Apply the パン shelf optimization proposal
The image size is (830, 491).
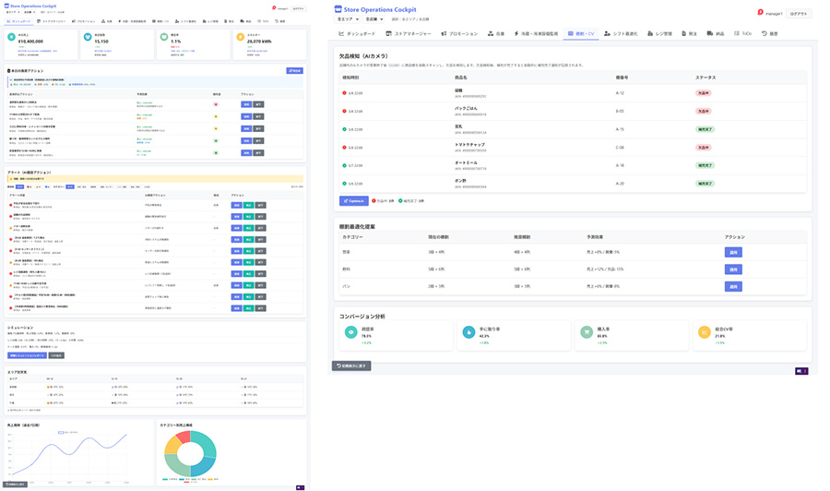tap(734, 287)
